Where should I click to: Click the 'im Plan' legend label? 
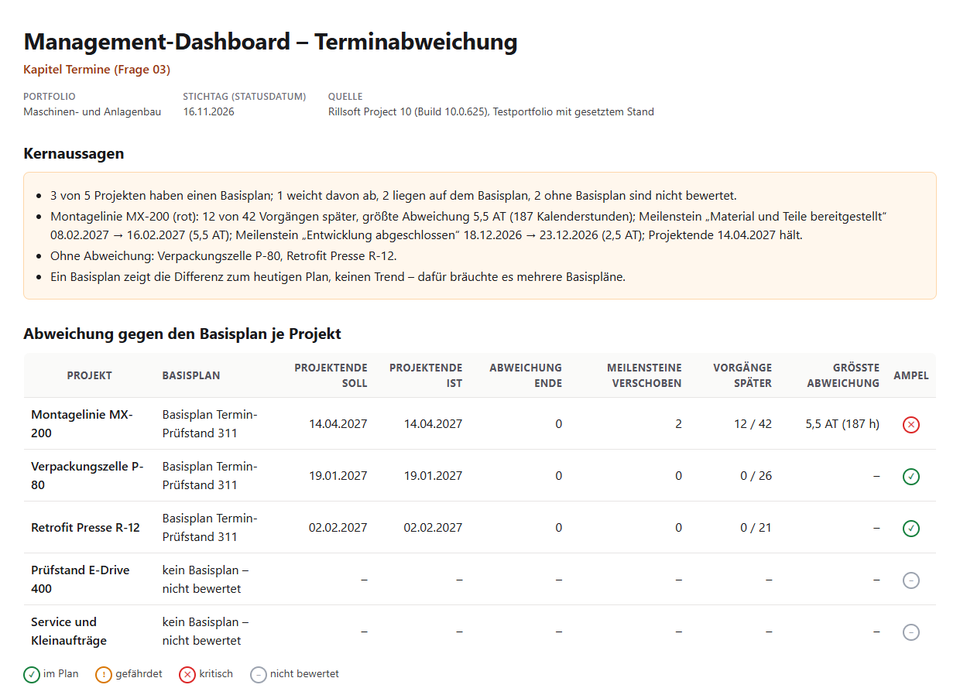[61, 674]
